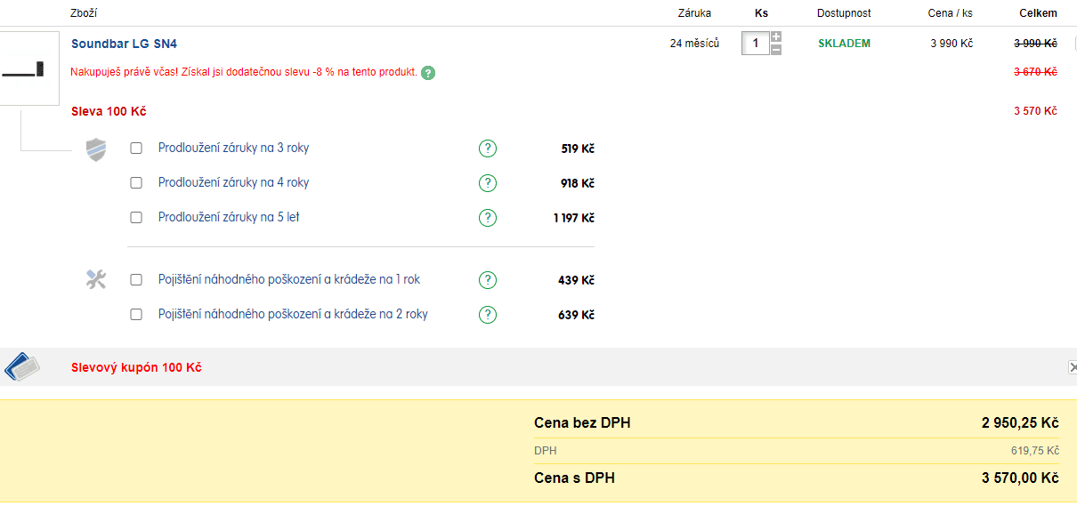Viewport: 1077px width, 506px height.
Task: Click the quantity input field
Action: coord(756,43)
